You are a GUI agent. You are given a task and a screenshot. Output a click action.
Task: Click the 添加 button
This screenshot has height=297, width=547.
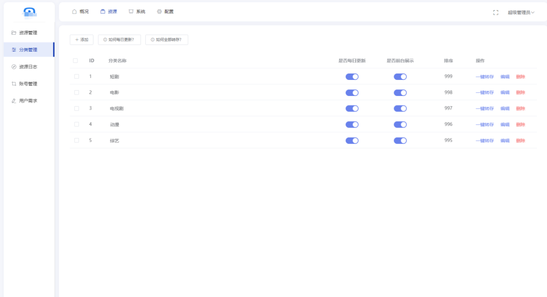pyautogui.click(x=82, y=39)
